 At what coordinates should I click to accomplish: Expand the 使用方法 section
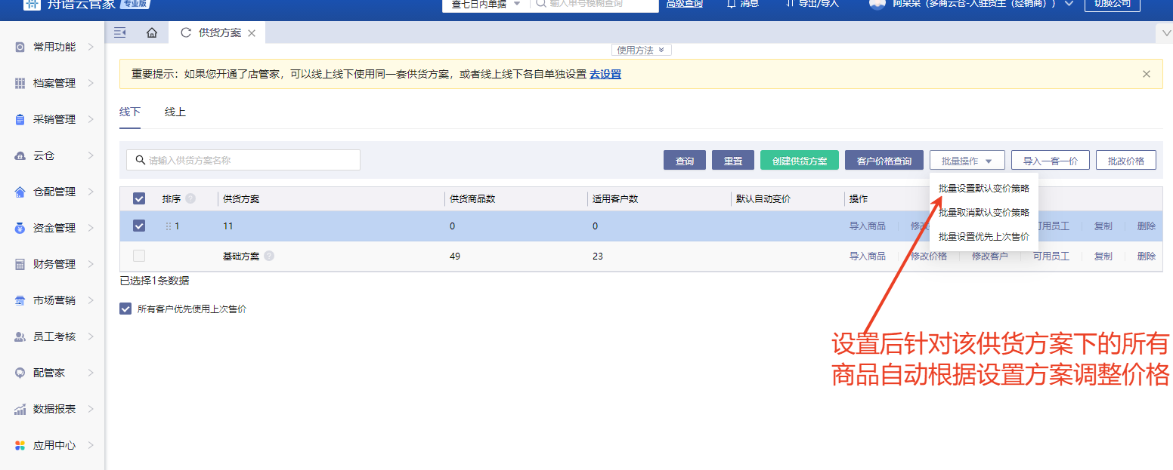(x=641, y=50)
